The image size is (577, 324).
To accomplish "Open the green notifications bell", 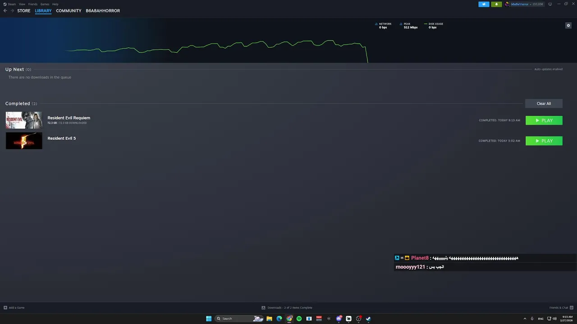I will (496, 4).
